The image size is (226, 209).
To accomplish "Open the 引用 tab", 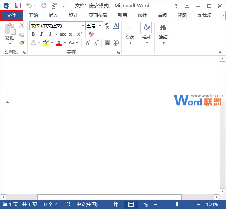I will coord(122,15).
